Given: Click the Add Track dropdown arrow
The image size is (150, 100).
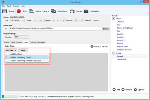Looking at the screenshot, I should coord(15,50).
